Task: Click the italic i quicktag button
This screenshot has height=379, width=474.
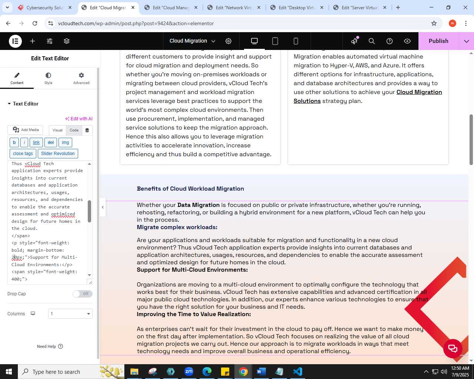Action: pos(24,142)
